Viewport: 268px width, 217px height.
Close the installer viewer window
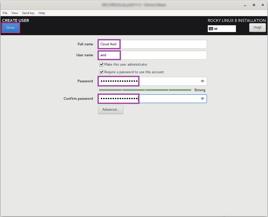pos(263,5)
